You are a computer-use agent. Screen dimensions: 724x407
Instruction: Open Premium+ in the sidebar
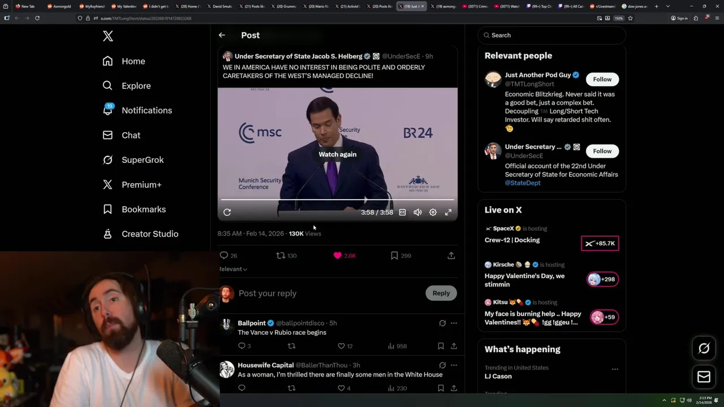point(132,184)
